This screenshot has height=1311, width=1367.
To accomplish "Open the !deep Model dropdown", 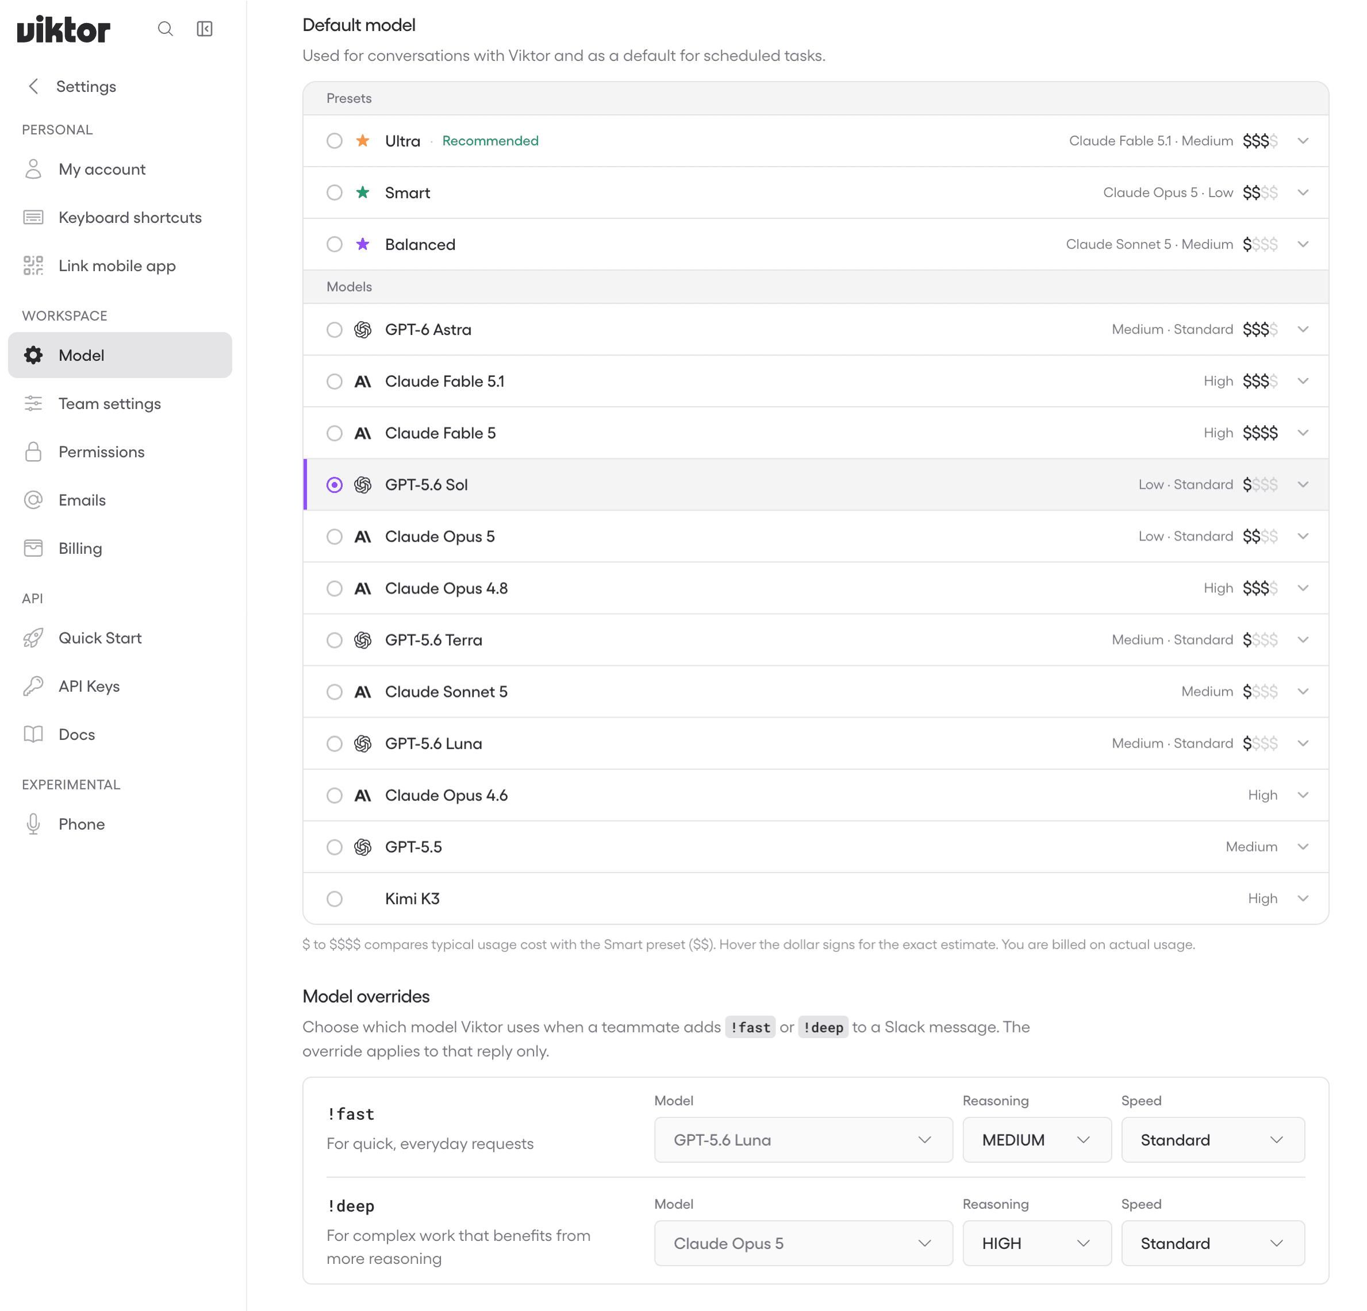I will coord(802,1243).
